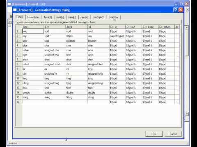Image resolution: width=197 pixels, height=147 pixels.
Task: Click the C++ out column header
Action: coord(133,27)
